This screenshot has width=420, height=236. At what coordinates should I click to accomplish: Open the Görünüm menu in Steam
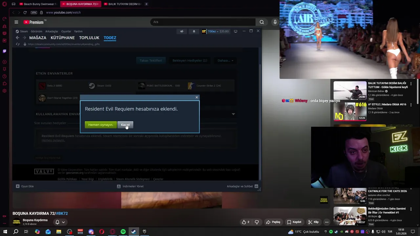(36, 31)
